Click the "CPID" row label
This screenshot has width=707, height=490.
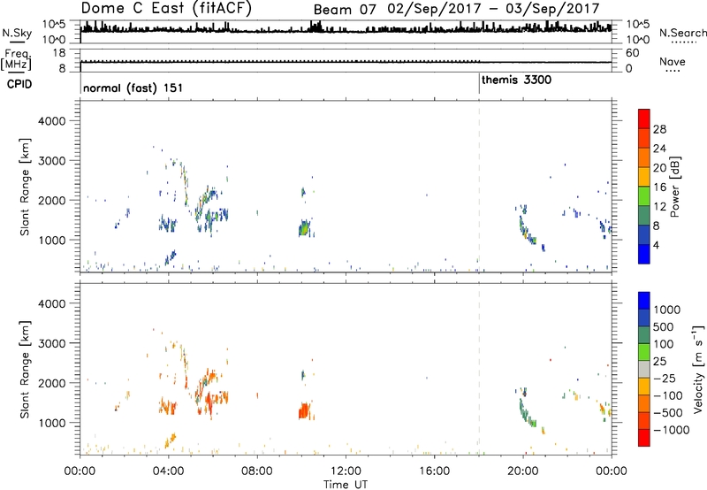pyautogui.click(x=19, y=84)
